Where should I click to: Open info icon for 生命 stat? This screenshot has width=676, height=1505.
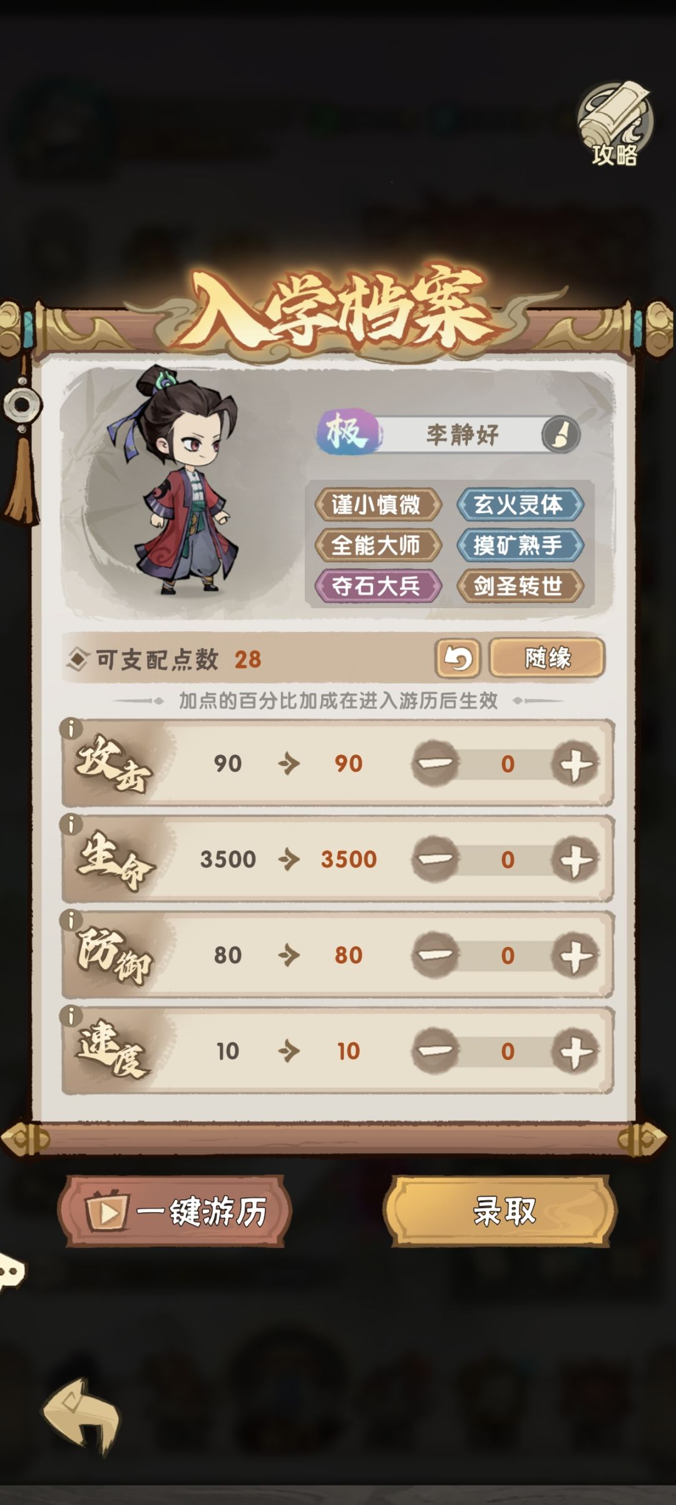click(x=72, y=825)
